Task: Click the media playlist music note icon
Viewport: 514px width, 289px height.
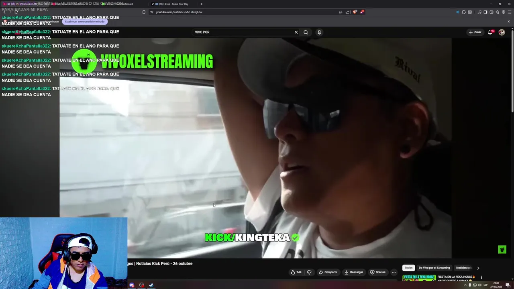Action: [479, 12]
